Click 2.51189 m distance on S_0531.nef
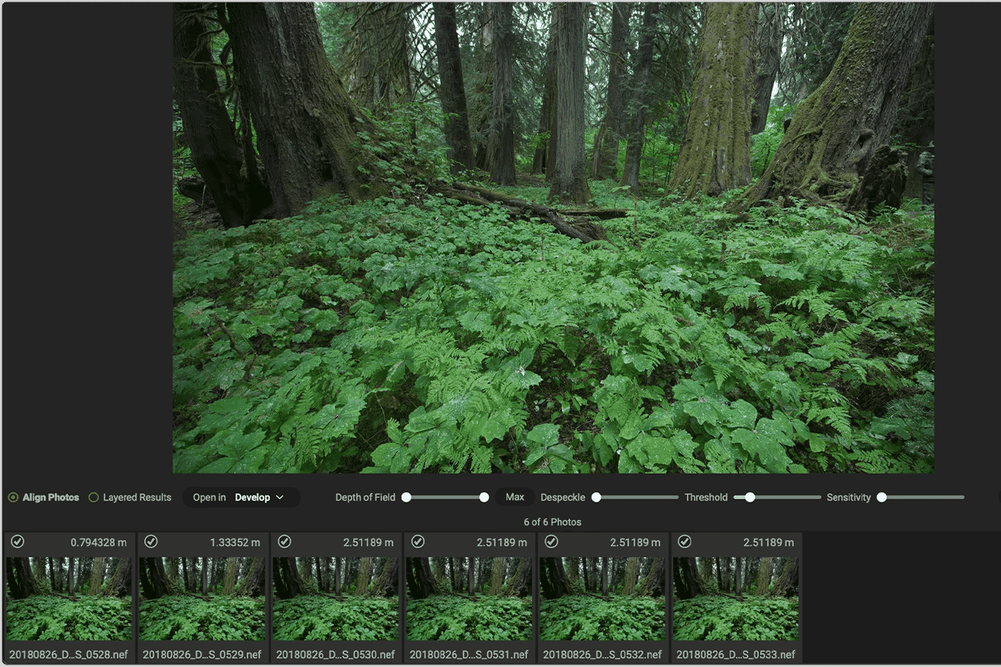 501,543
